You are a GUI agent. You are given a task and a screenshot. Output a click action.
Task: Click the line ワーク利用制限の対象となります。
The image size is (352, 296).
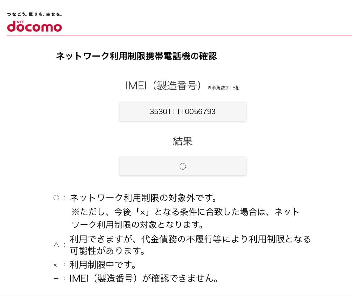pyautogui.click(x=138, y=225)
